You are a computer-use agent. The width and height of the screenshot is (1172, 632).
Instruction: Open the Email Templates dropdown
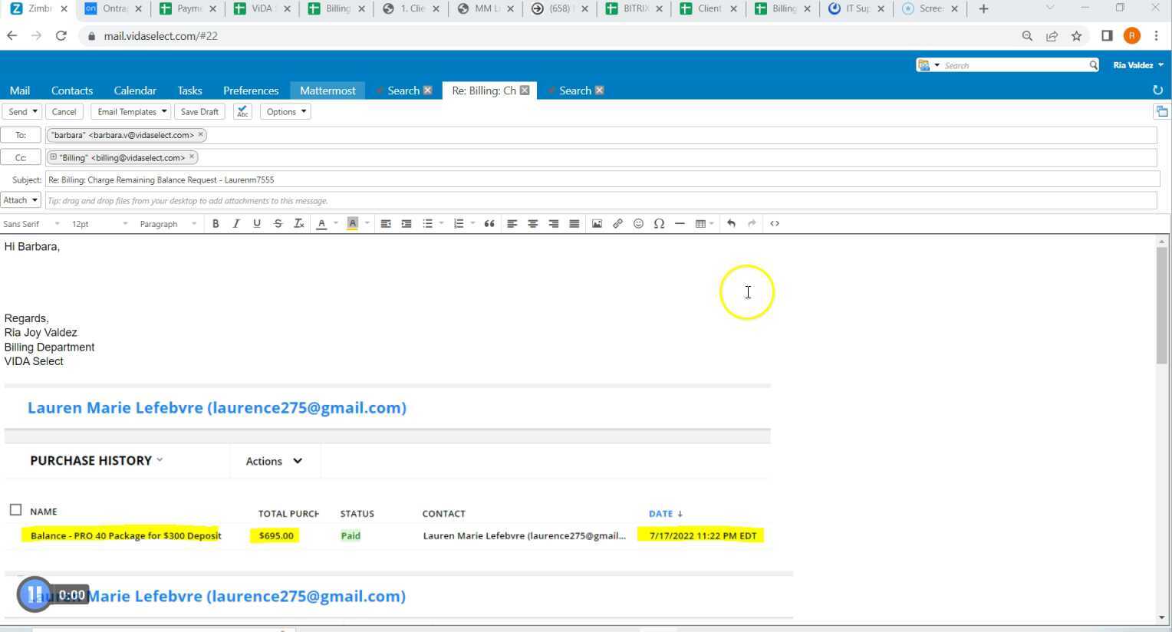tap(131, 112)
